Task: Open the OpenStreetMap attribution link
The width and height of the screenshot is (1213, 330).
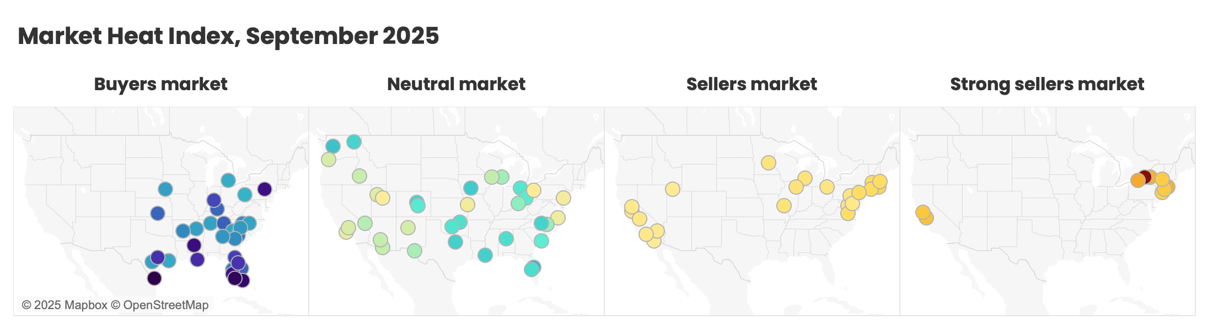Action: [160, 305]
